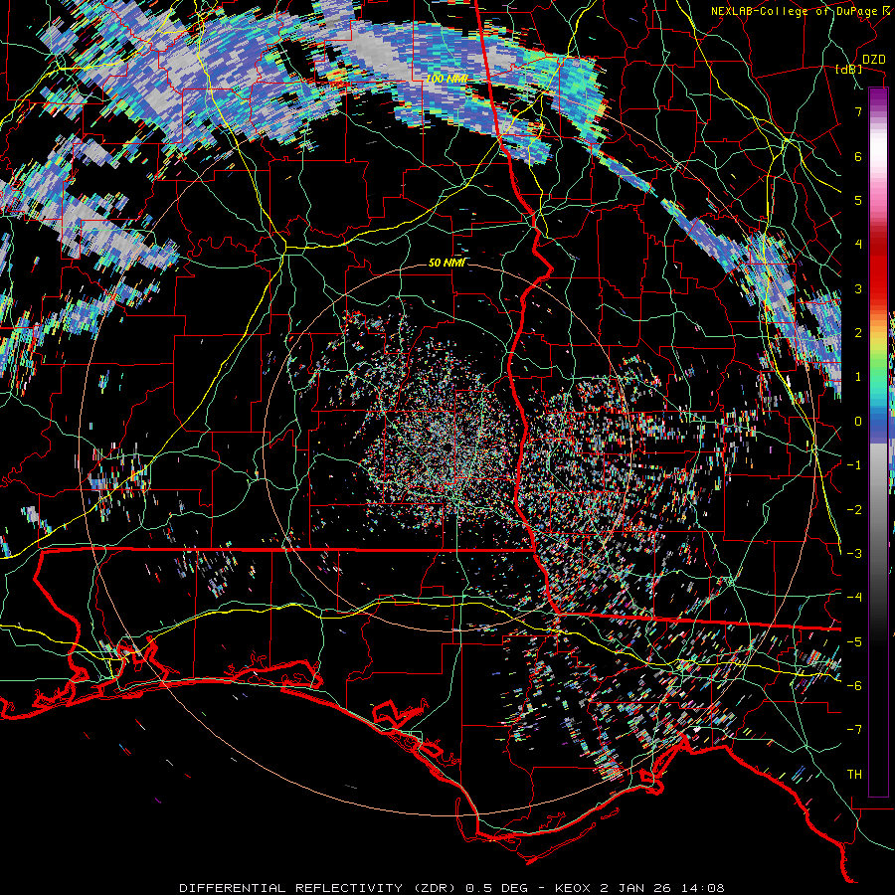Click the 50 NMI range ring label
Screen dimensions: 895x895
pos(447,264)
